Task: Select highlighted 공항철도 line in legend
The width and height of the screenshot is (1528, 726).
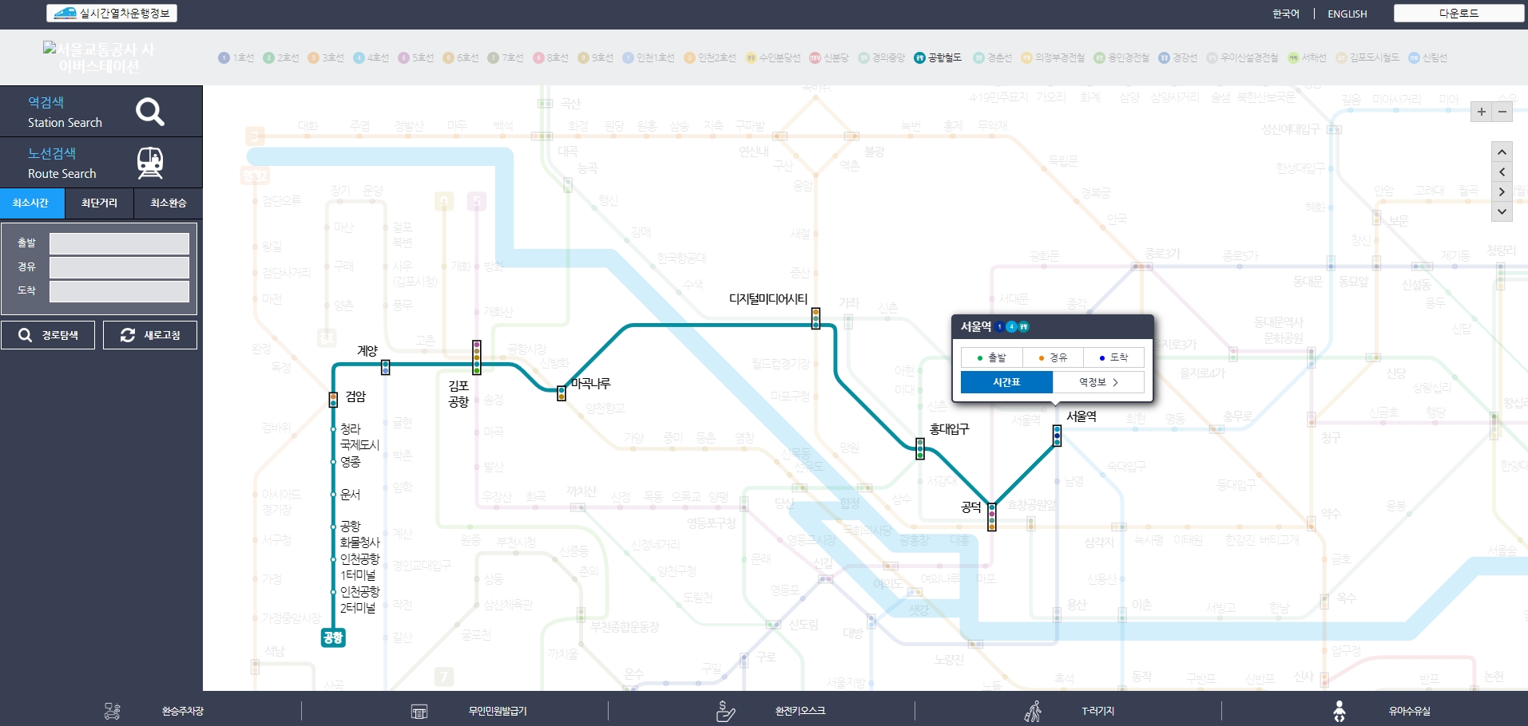Action: click(938, 57)
